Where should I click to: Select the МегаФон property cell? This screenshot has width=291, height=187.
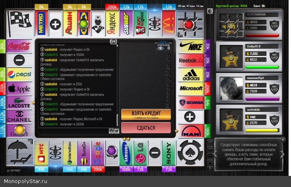coord(70,153)
